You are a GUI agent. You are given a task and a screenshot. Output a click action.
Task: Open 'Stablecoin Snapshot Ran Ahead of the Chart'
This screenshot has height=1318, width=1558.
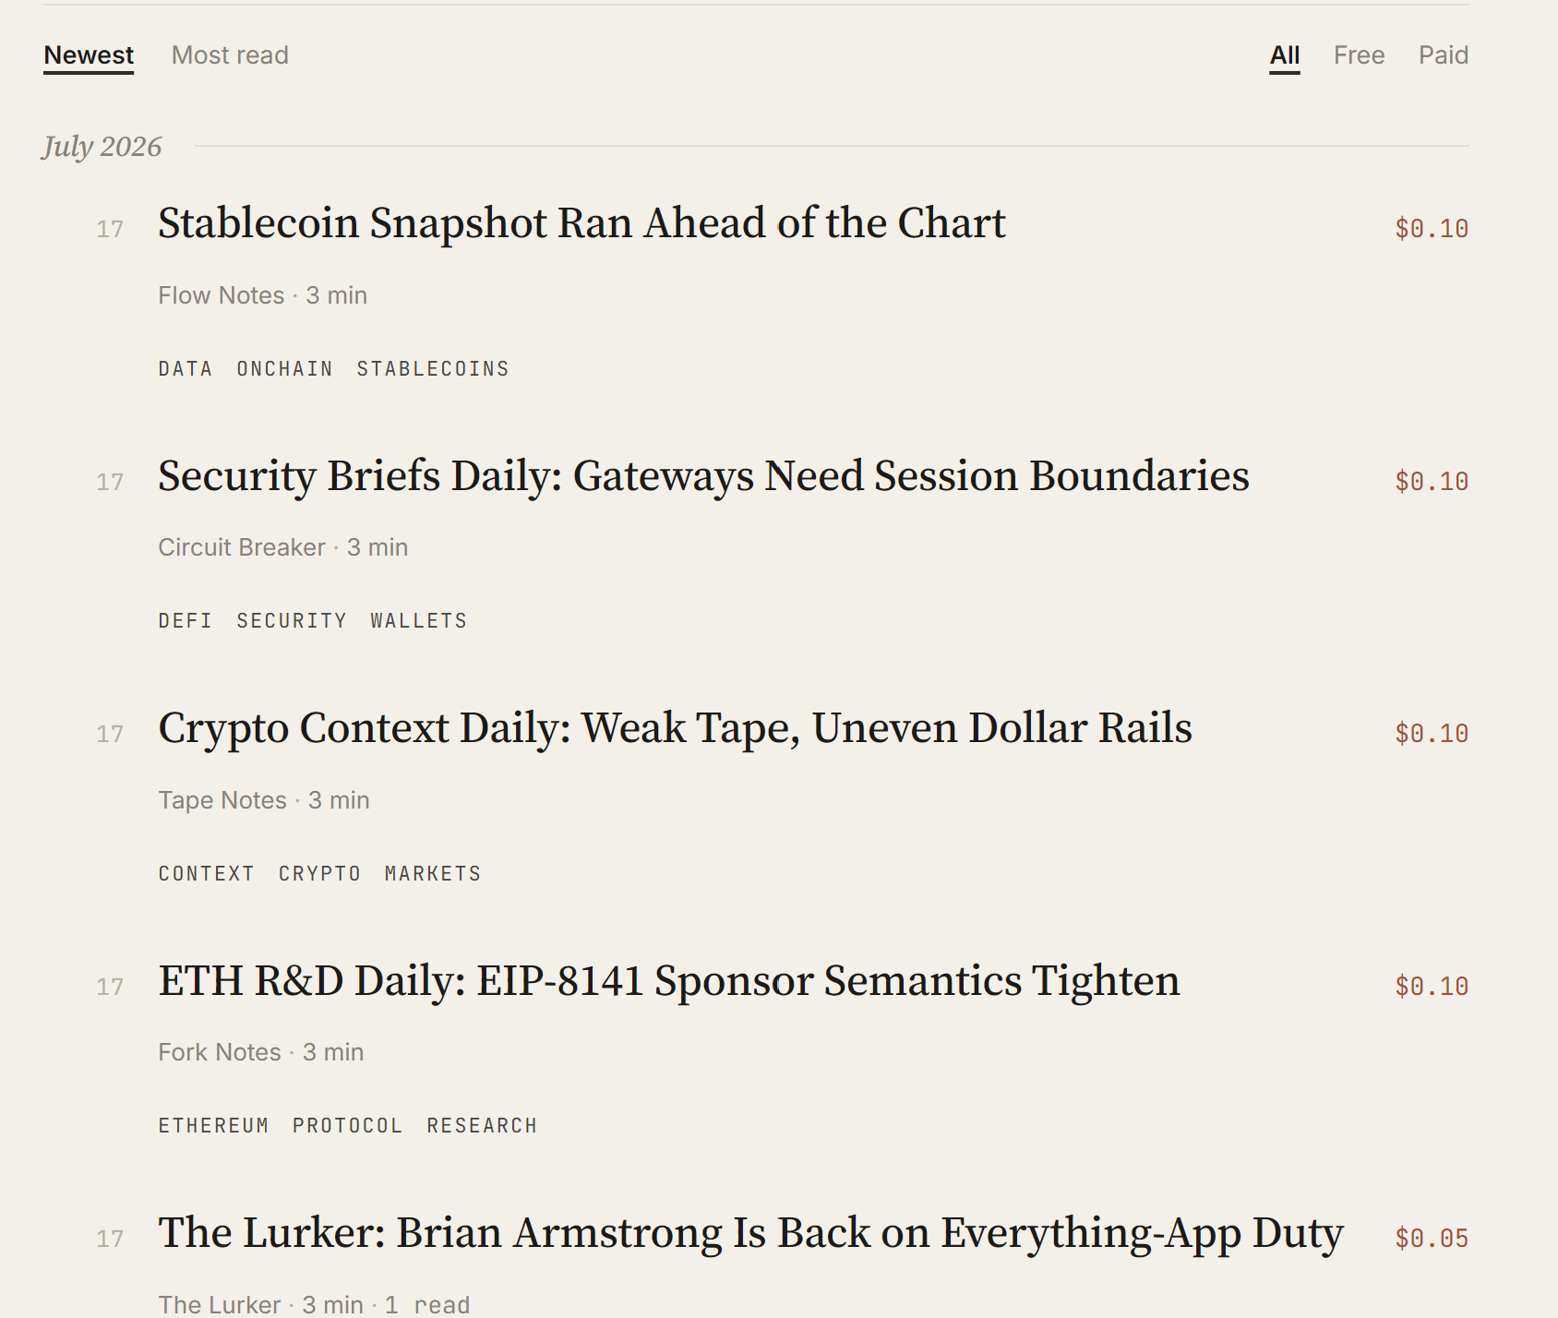581,223
